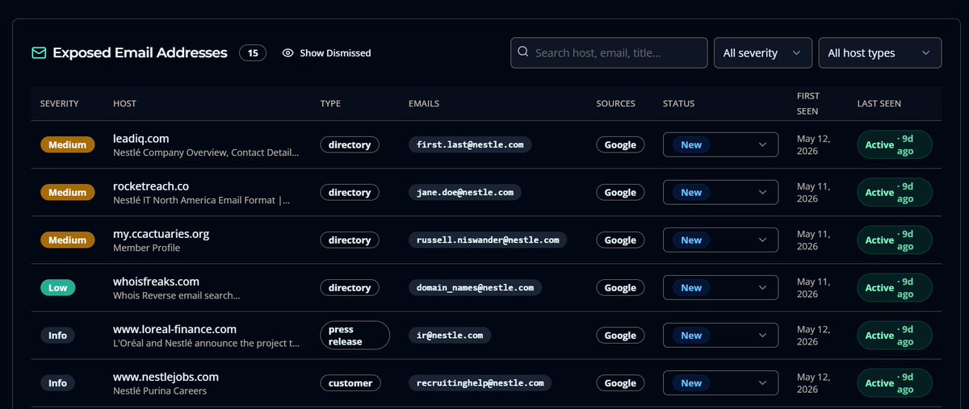This screenshot has width=969, height=409.
Task: Click the Google source tag for www.nestlejobs.com
Action: (x=620, y=383)
